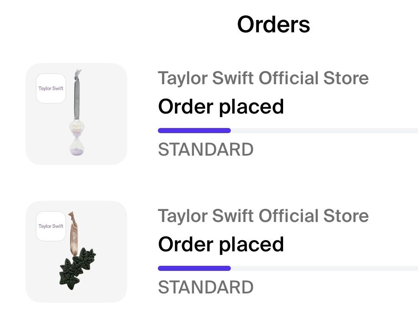Click grey unfilled progress track of second order
Screen dimensions: 418x330
point(325,268)
